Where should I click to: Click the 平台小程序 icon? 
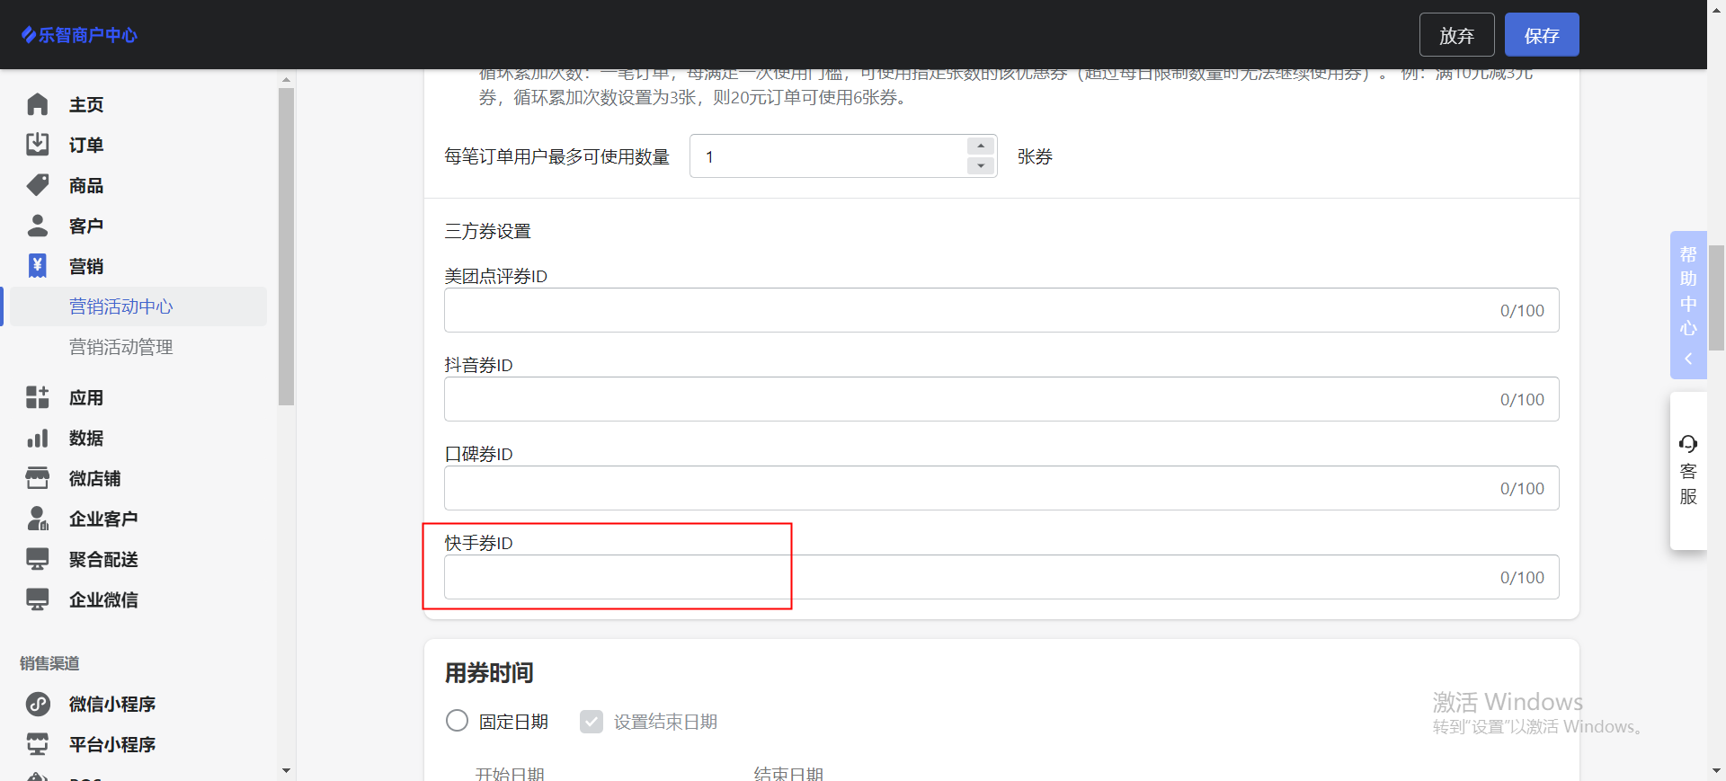click(37, 744)
